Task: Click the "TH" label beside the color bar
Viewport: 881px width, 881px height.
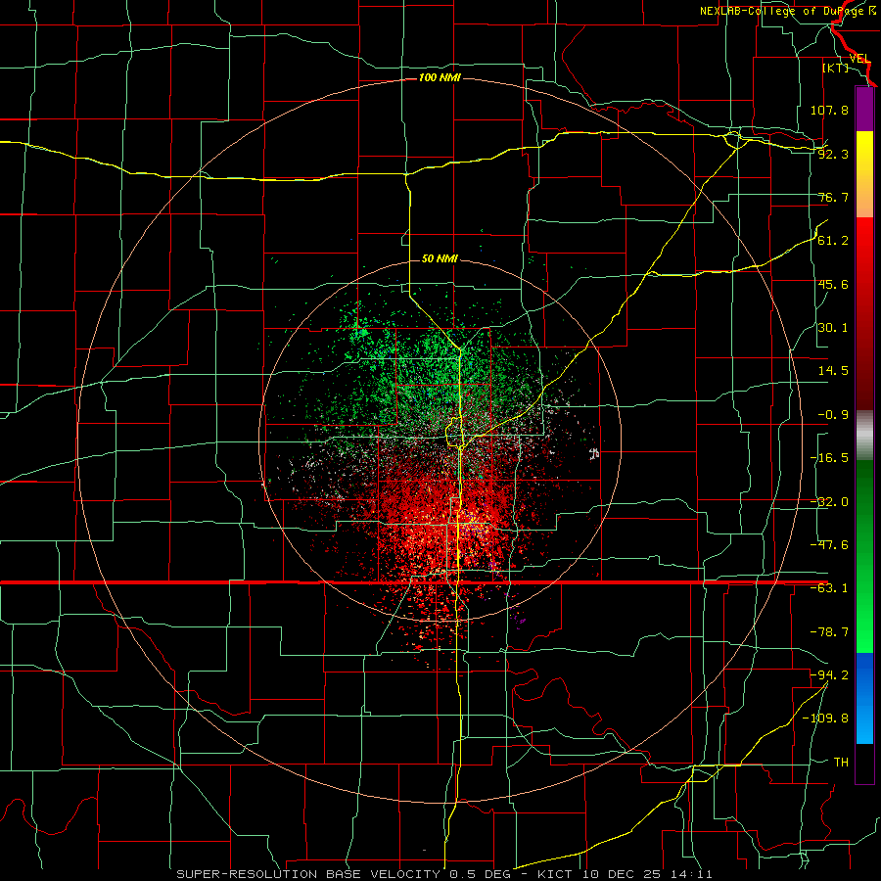Action: 841,763
